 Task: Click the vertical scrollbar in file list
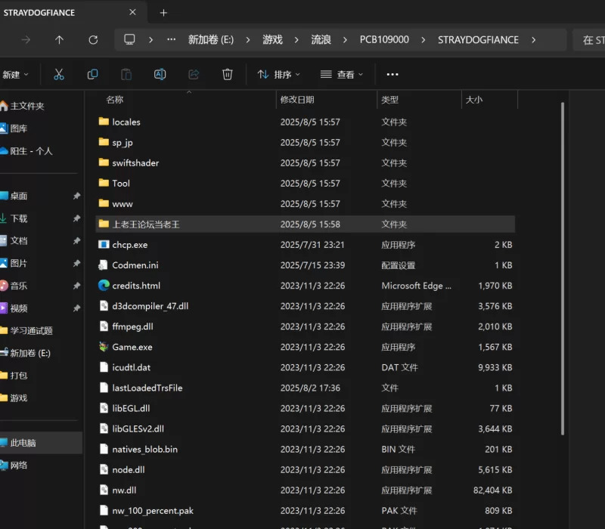563,268
